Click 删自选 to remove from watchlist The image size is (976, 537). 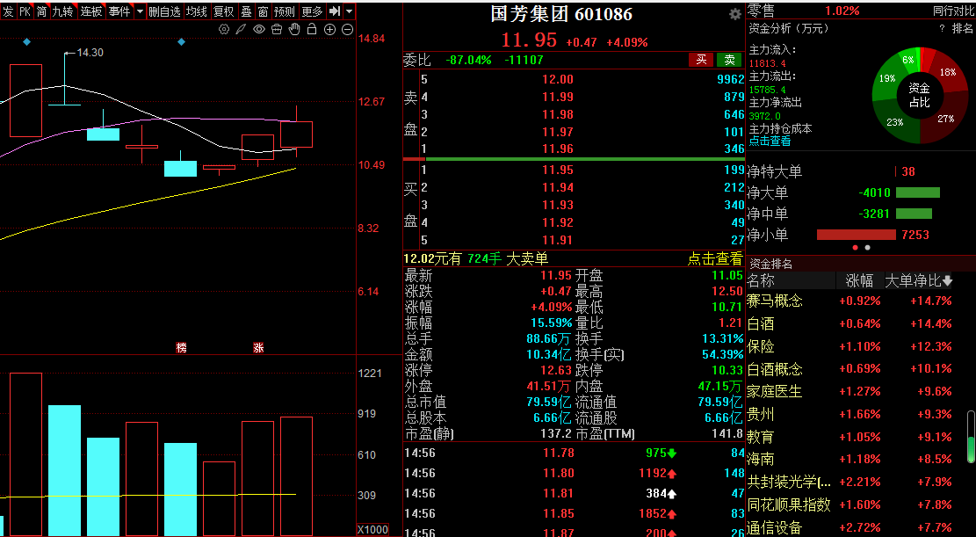tap(165, 11)
